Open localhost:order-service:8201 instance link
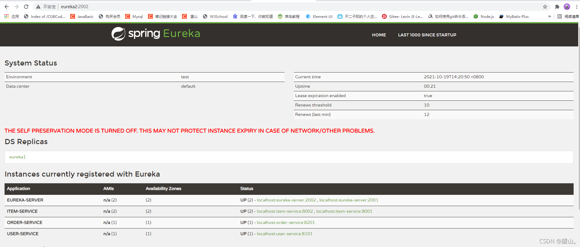The height and width of the screenshot is (247, 580). pyautogui.click(x=286, y=222)
